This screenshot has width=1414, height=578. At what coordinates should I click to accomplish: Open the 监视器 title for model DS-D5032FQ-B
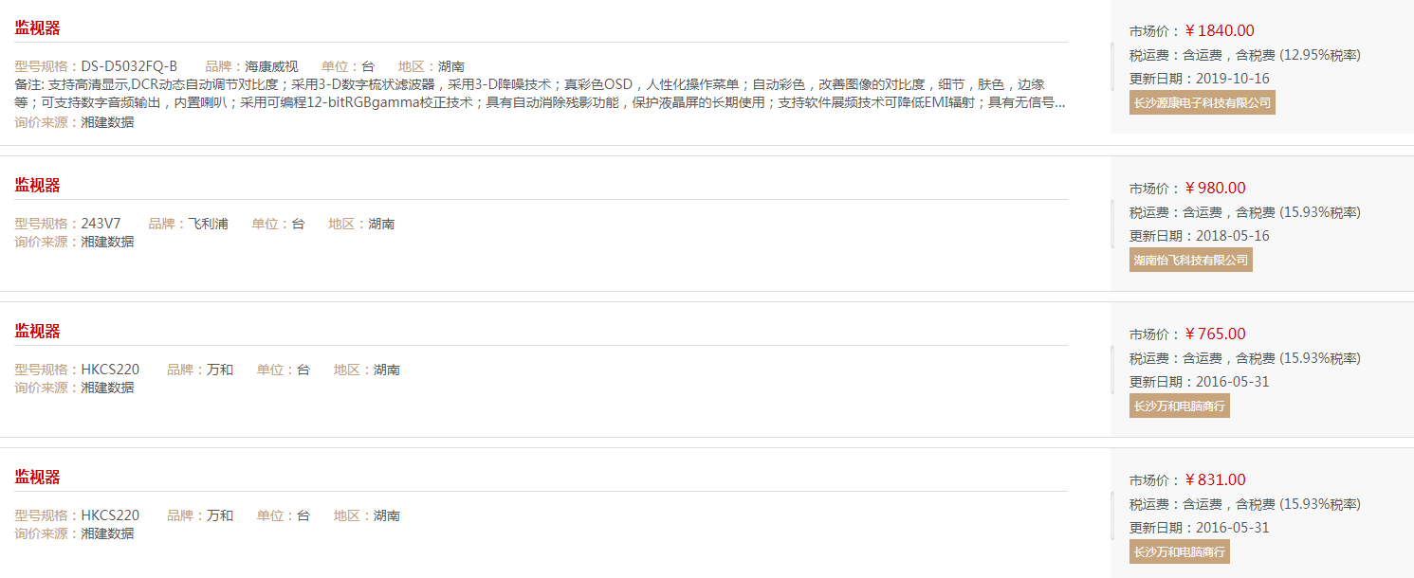[x=37, y=28]
